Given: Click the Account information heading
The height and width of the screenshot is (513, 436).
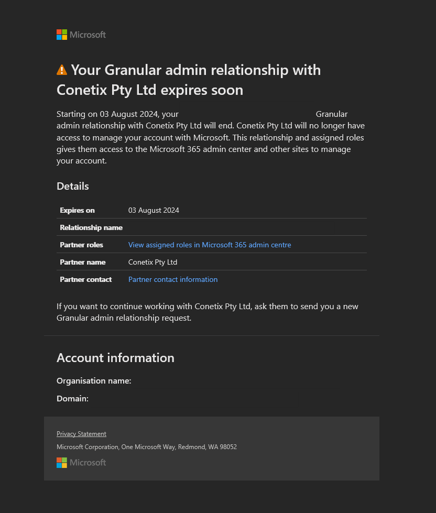Looking at the screenshot, I should tap(115, 358).
